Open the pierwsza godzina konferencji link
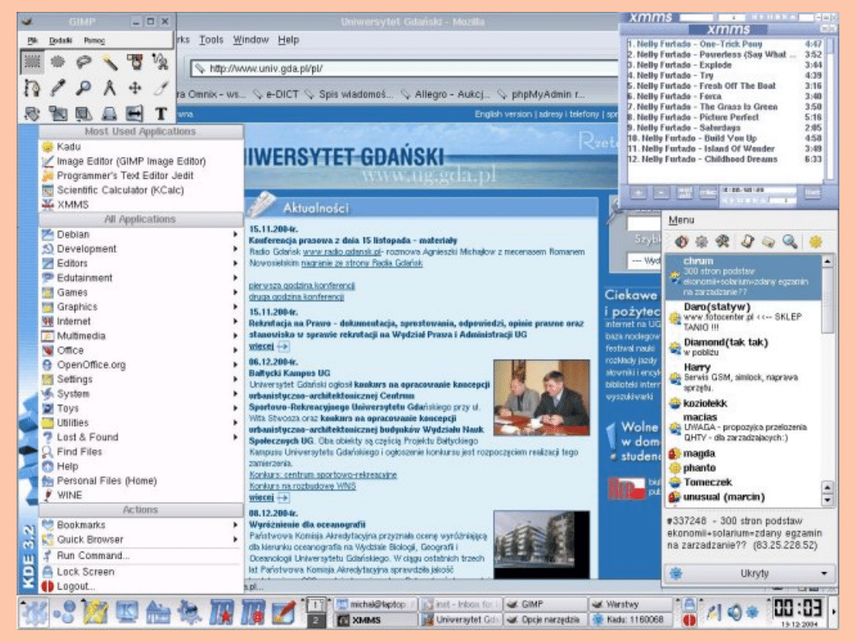856x642 pixels. point(302,285)
